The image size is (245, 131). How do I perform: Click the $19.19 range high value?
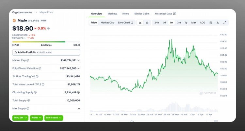[77, 45]
